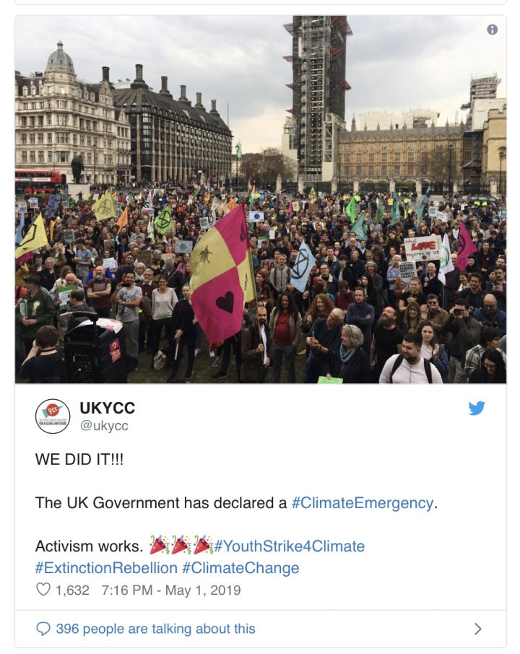Like the tweet with the heart icon

click(43, 589)
